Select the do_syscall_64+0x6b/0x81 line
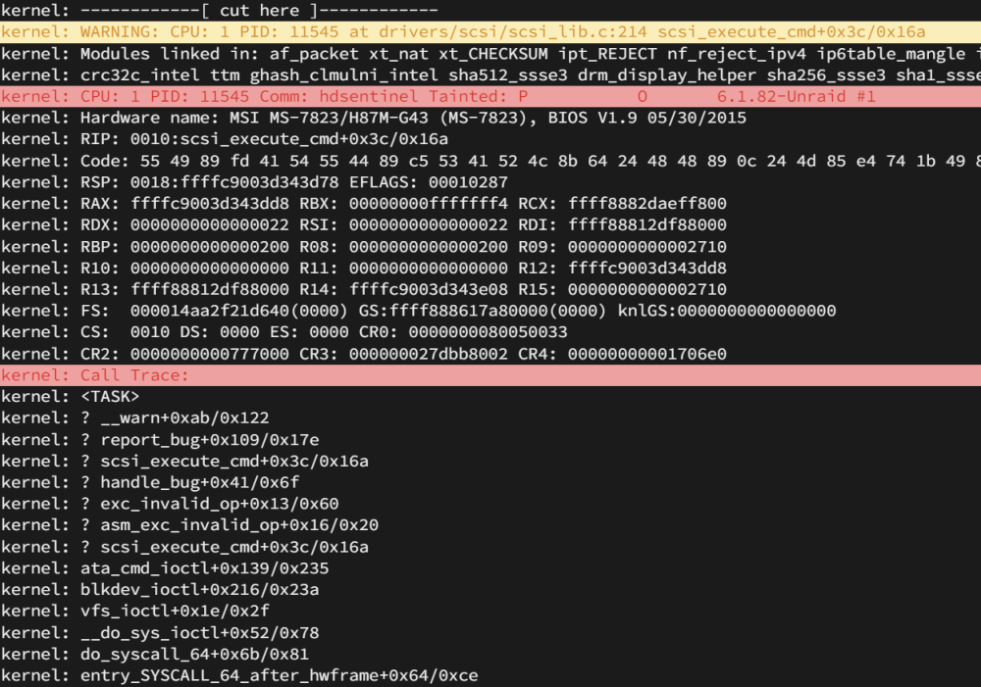Viewport: 981px width, 687px height. [490, 654]
